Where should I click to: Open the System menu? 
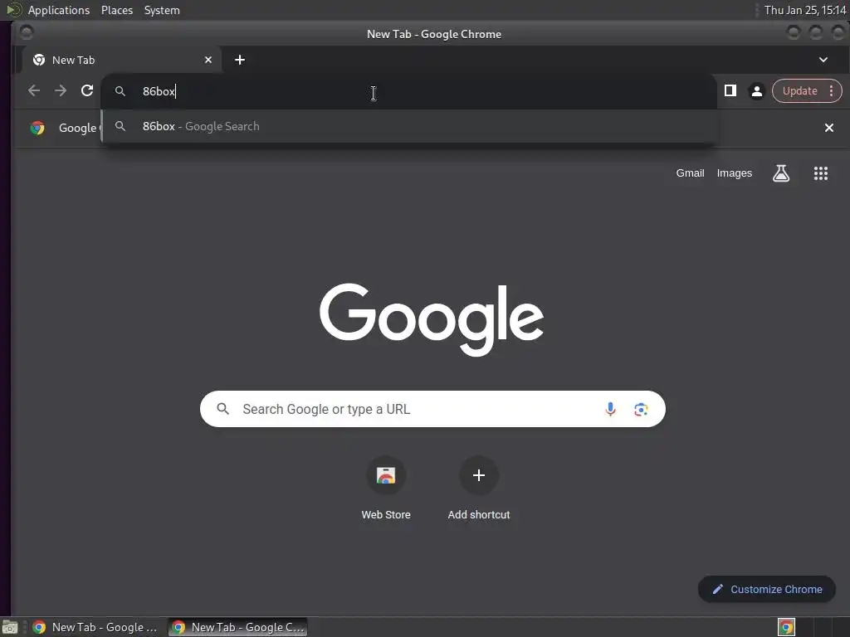162,10
